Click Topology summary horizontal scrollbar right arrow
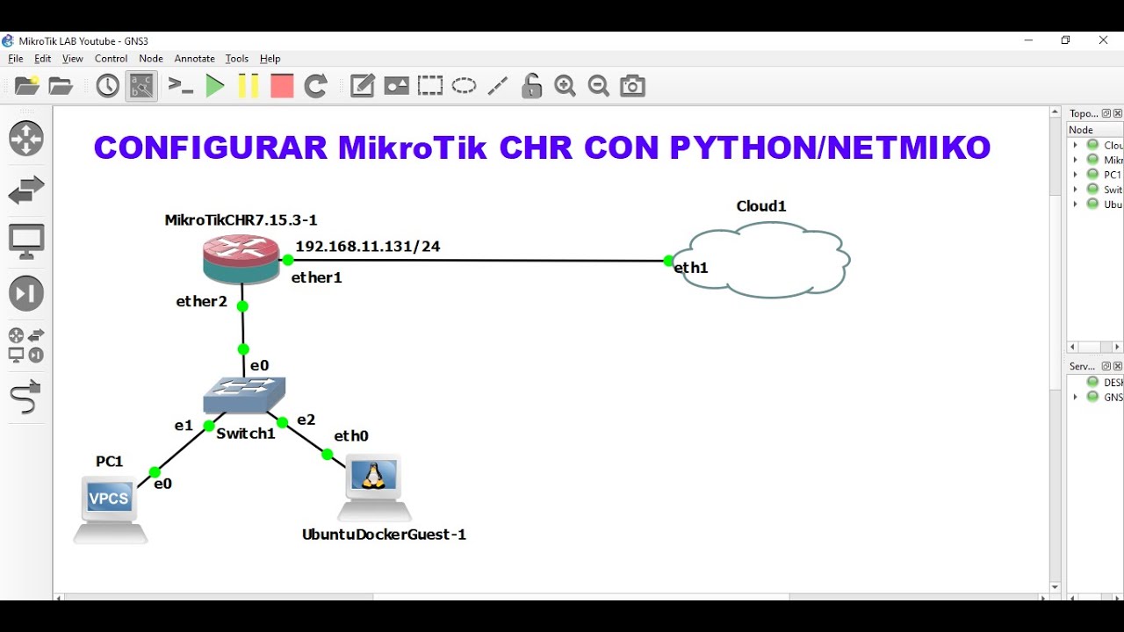Image resolution: width=1124 pixels, height=632 pixels. point(1117,347)
